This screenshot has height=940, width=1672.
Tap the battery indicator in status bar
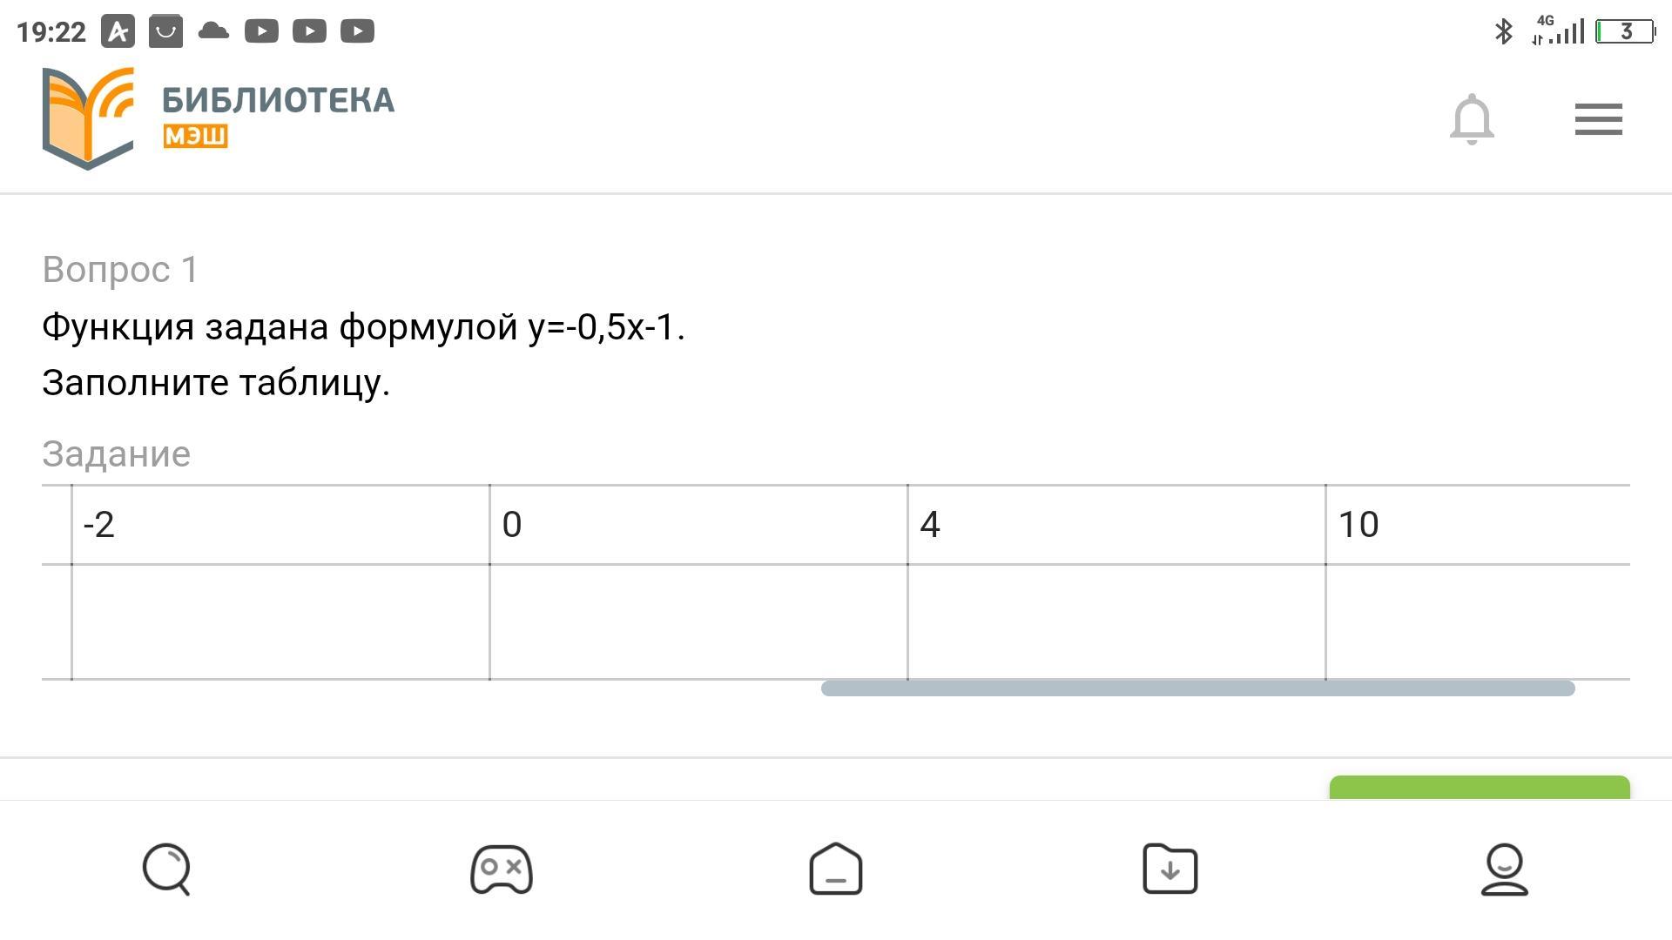pyautogui.click(x=1624, y=32)
